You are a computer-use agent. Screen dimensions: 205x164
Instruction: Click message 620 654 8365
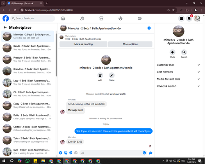click(x=75, y=142)
